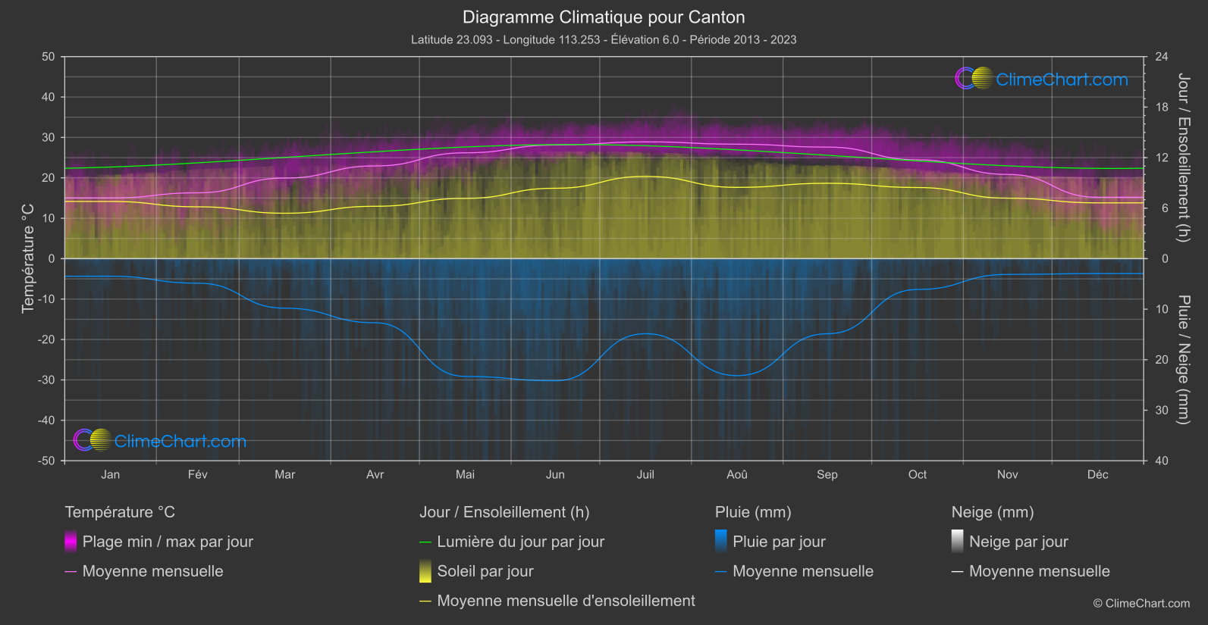Image resolution: width=1208 pixels, height=625 pixels.
Task: Click the 'Fév' month label on axis
Action: 198,474
